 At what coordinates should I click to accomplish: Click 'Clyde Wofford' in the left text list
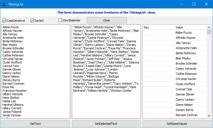pyautogui.click(x=12, y=62)
